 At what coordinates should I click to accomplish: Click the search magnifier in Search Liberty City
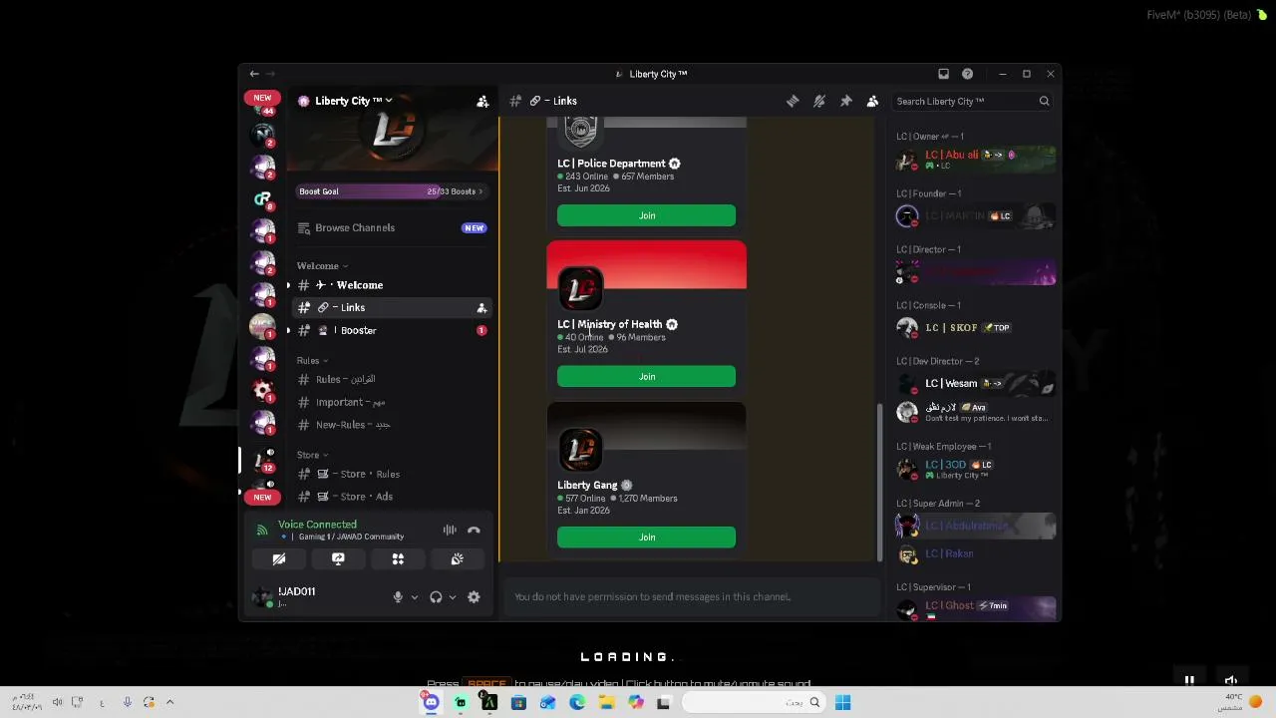tap(1044, 101)
